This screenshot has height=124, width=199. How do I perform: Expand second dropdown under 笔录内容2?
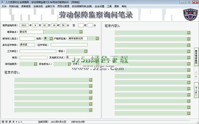click(x=189, y=39)
